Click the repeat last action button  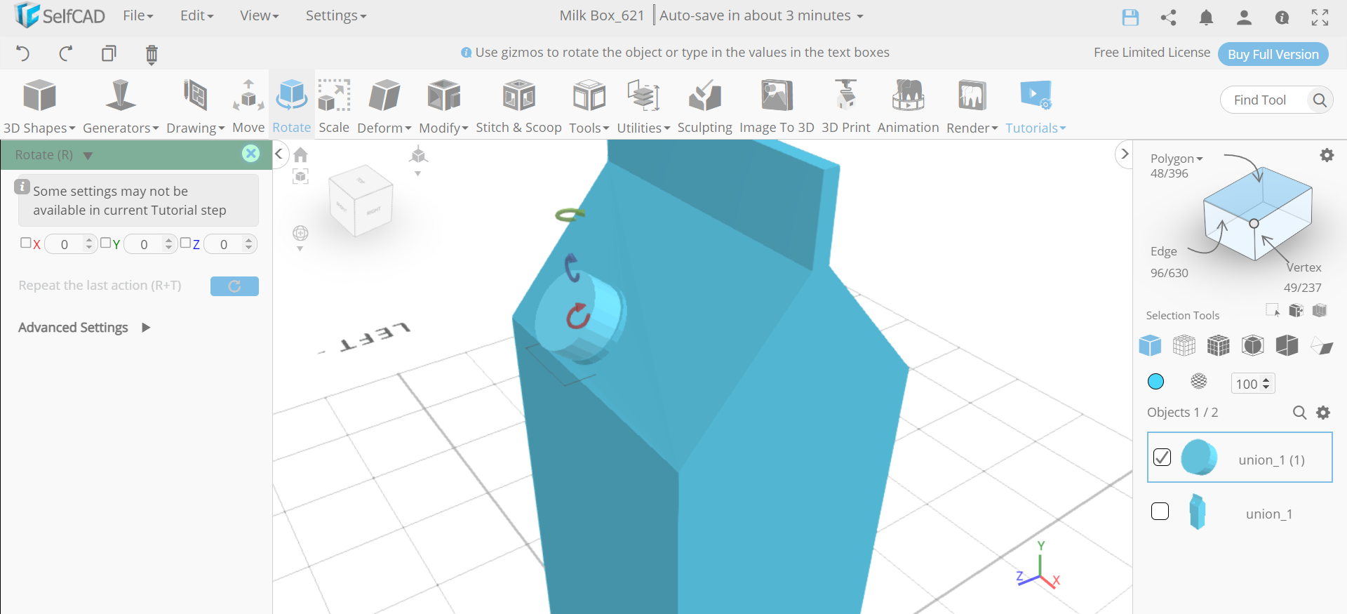234,286
